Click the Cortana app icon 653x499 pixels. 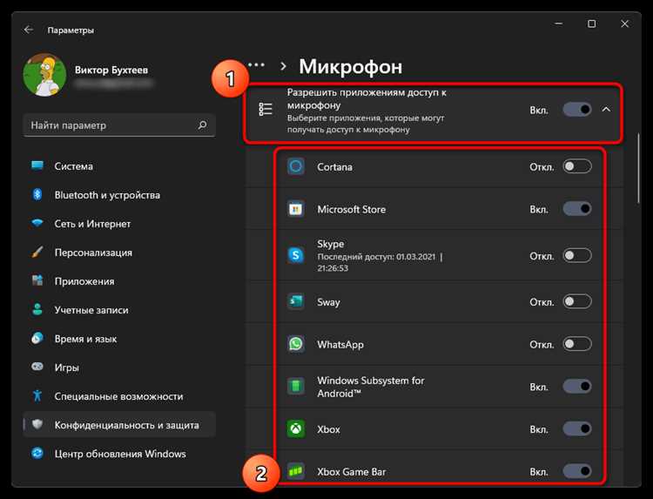pyautogui.click(x=296, y=166)
